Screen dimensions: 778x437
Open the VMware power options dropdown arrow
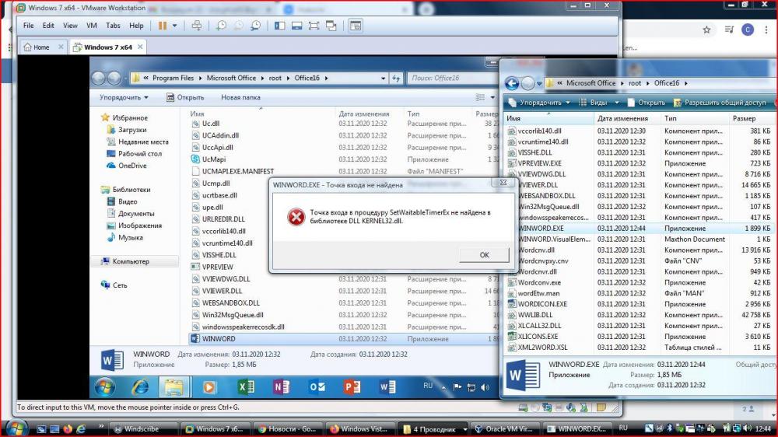[x=174, y=26]
